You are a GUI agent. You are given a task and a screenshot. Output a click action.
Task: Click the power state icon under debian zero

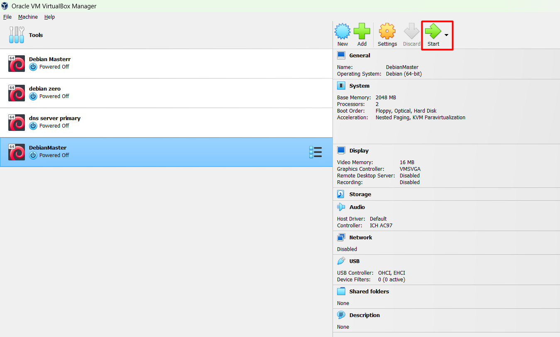(x=33, y=96)
